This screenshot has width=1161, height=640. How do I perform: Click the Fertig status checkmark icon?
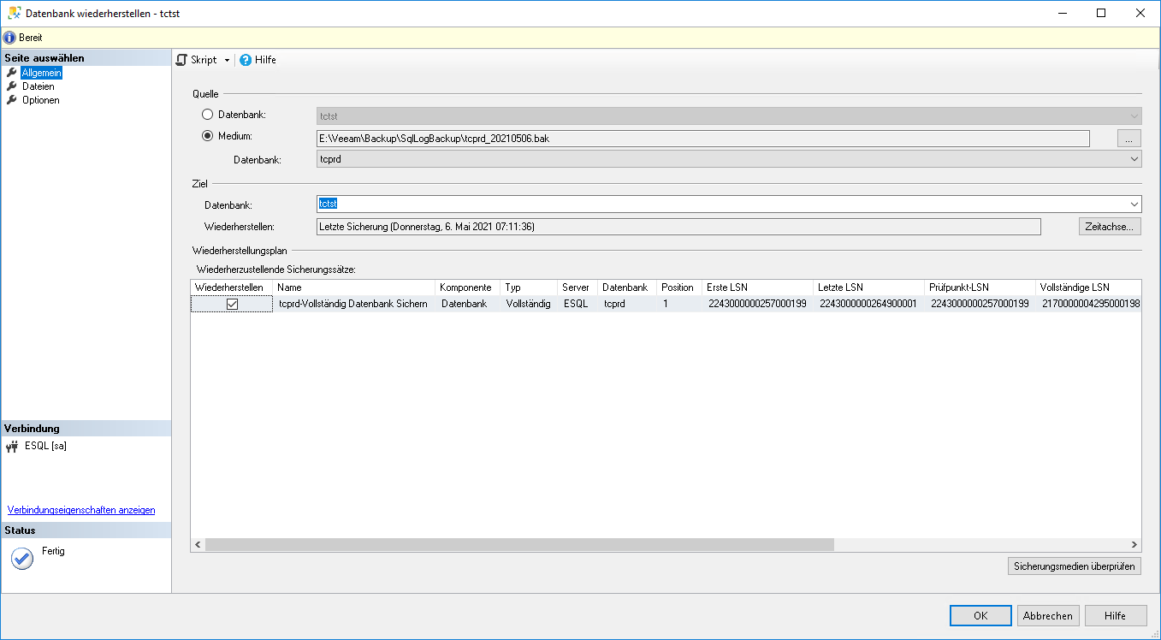22,558
